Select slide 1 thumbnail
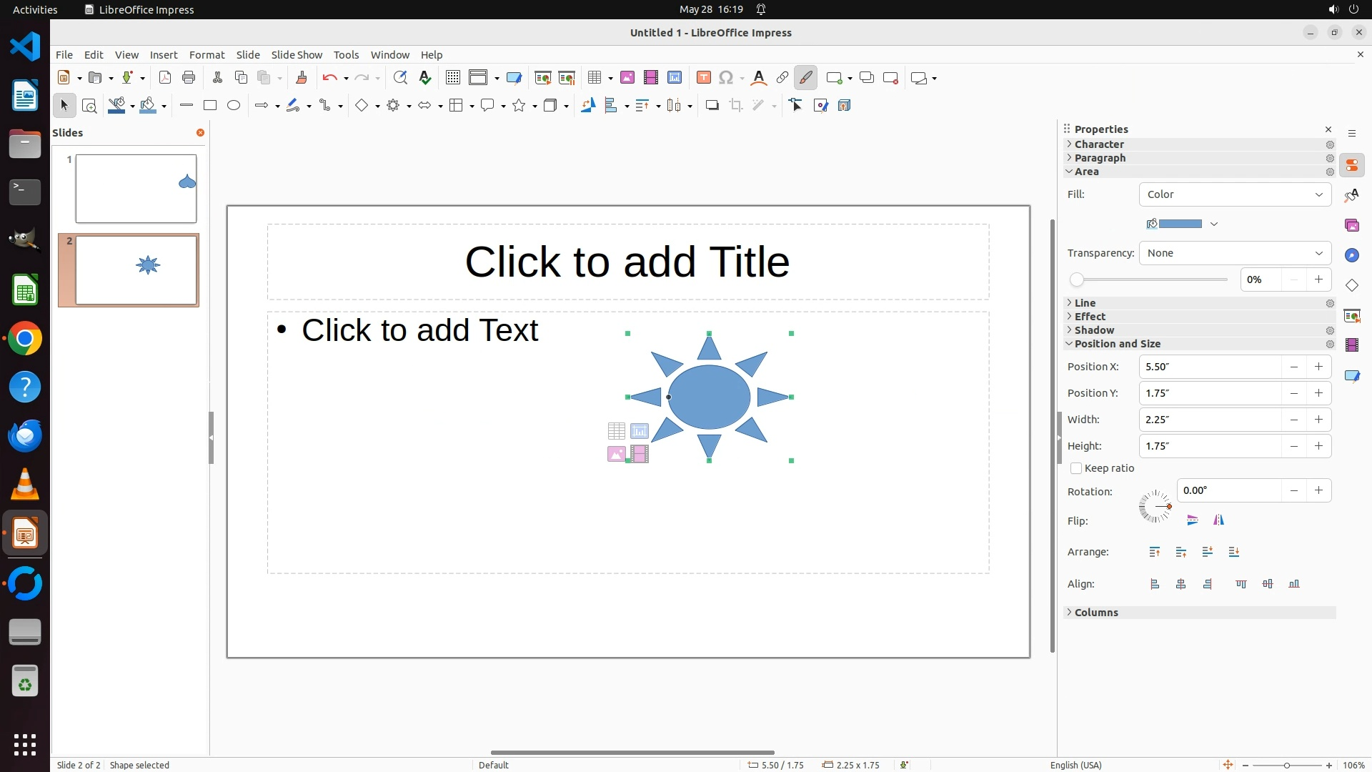This screenshot has width=1372, height=772. (x=136, y=189)
